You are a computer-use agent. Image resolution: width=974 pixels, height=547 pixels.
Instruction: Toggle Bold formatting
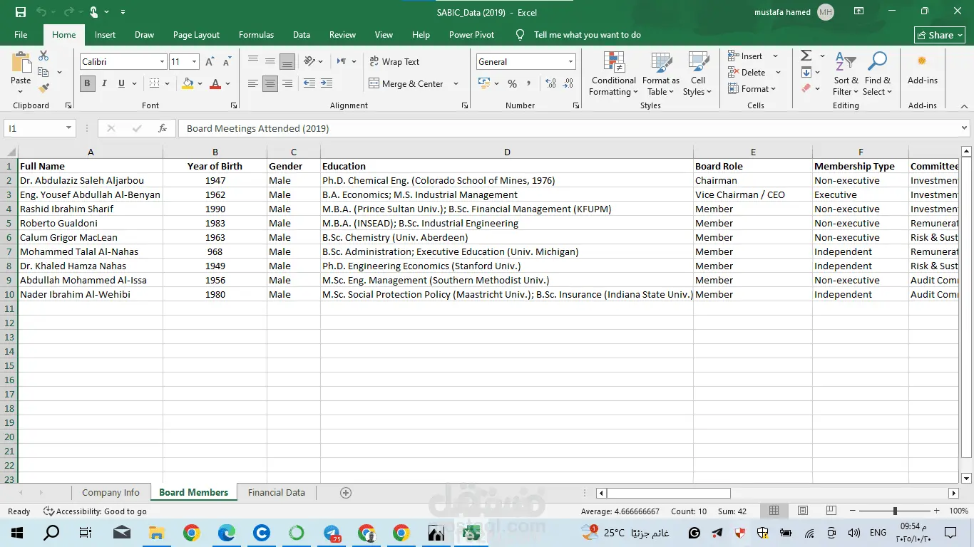click(x=88, y=84)
